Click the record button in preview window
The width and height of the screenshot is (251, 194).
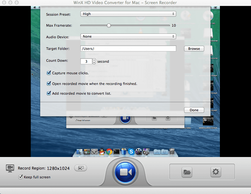(x=125, y=118)
